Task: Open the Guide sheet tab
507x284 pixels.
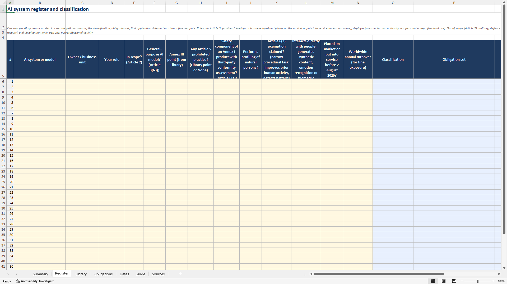Action: pos(140,274)
